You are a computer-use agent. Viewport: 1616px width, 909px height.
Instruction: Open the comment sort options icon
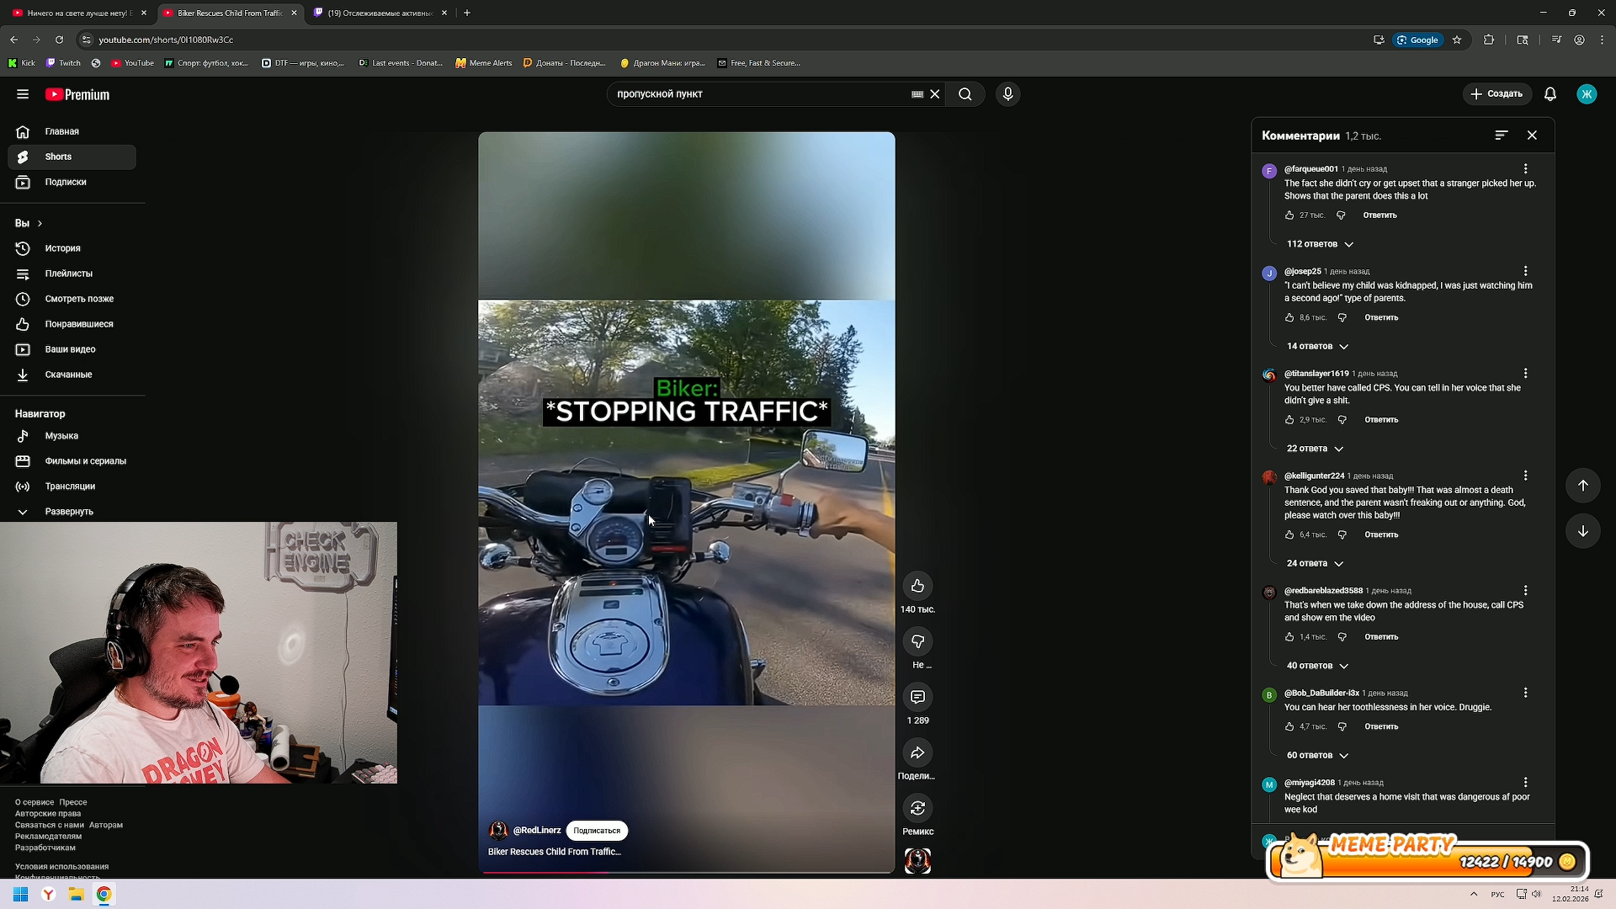[1501, 136]
